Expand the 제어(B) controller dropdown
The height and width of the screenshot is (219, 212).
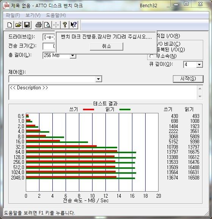click(99, 79)
